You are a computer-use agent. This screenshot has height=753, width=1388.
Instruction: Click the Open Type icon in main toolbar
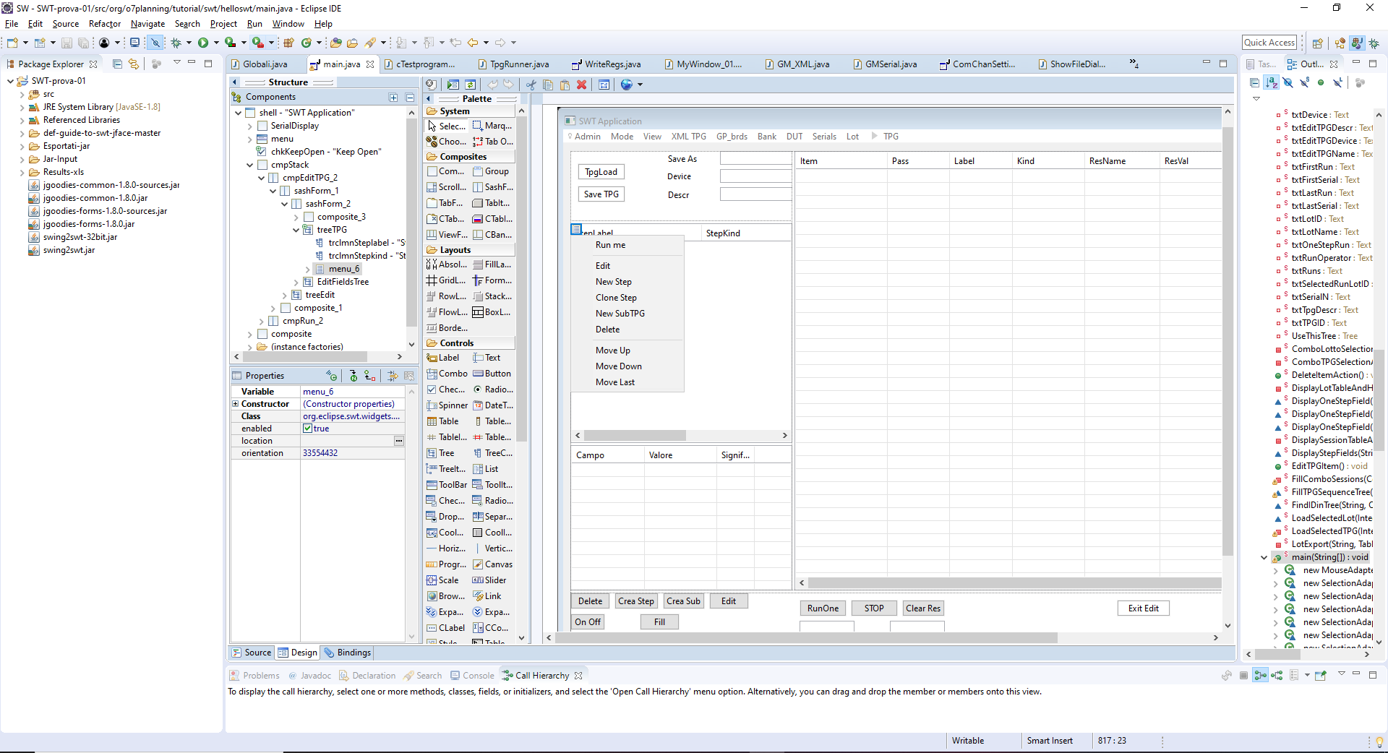point(336,43)
